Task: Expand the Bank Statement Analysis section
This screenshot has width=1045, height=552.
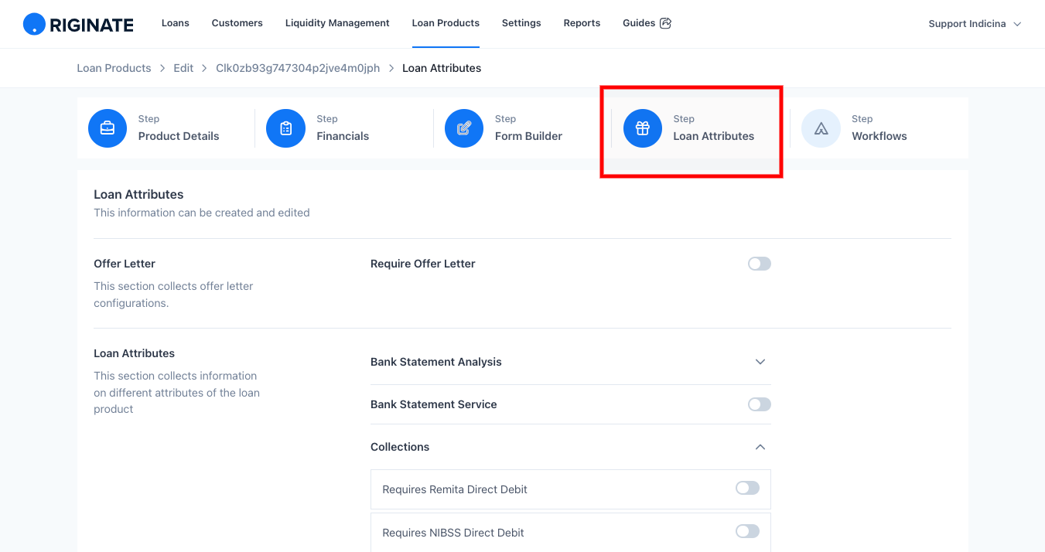Action: 760,362
